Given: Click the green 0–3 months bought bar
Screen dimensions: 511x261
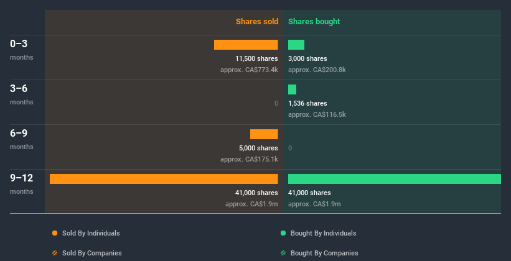Looking at the screenshot, I should pos(296,45).
